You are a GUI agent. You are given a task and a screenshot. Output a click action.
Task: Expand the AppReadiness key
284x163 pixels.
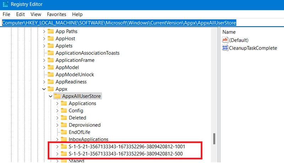click(44, 82)
